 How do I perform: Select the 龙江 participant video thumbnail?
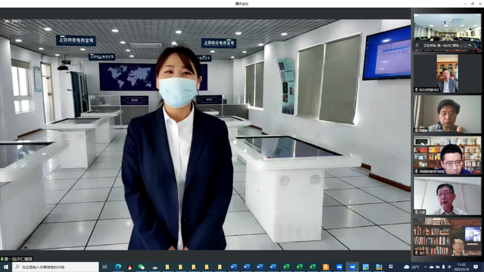click(x=448, y=236)
